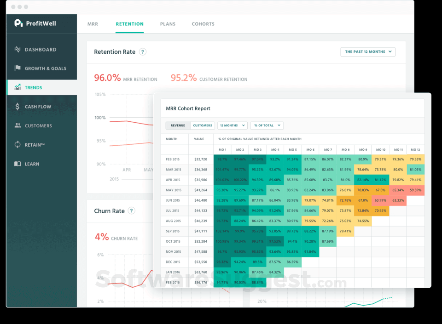
Task: Toggle cohort report to Customers
Action: (x=203, y=125)
